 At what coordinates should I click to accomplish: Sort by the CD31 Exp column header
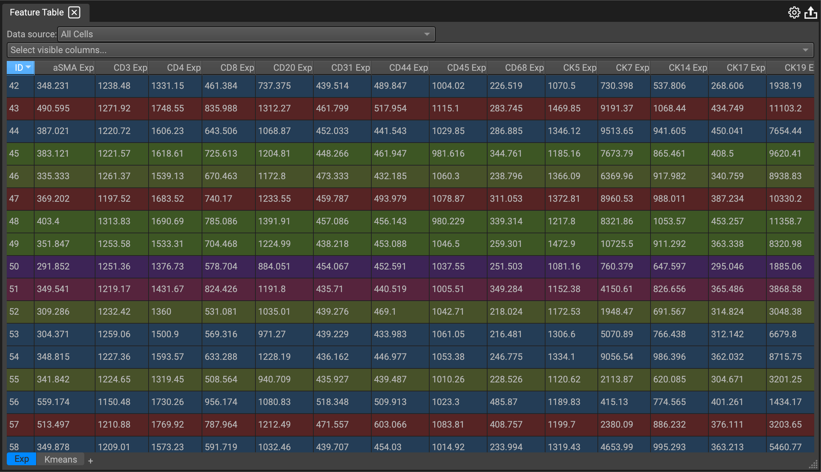click(x=342, y=68)
